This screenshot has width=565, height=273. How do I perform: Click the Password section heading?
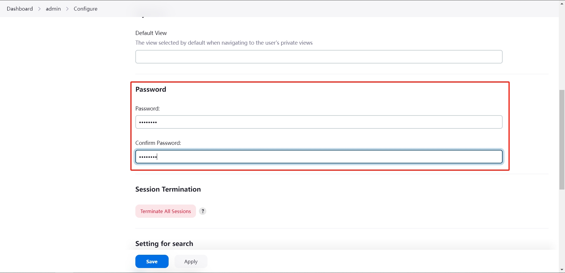(151, 89)
